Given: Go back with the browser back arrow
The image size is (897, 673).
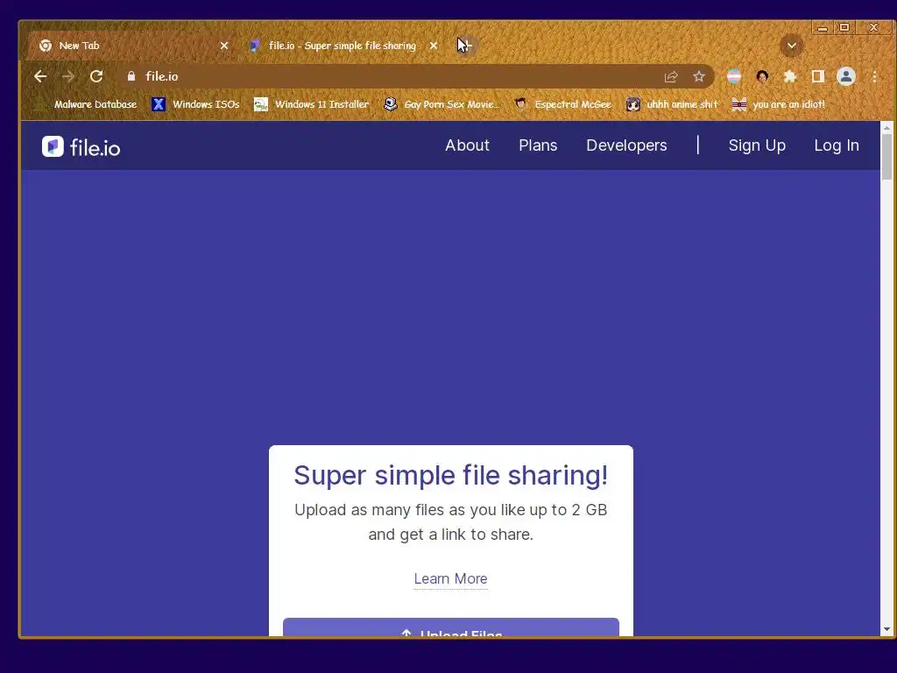Looking at the screenshot, I should click(x=40, y=76).
